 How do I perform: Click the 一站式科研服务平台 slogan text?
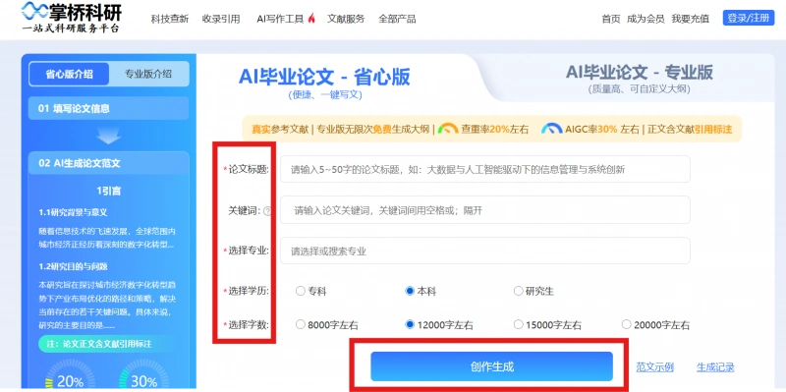[x=71, y=28]
